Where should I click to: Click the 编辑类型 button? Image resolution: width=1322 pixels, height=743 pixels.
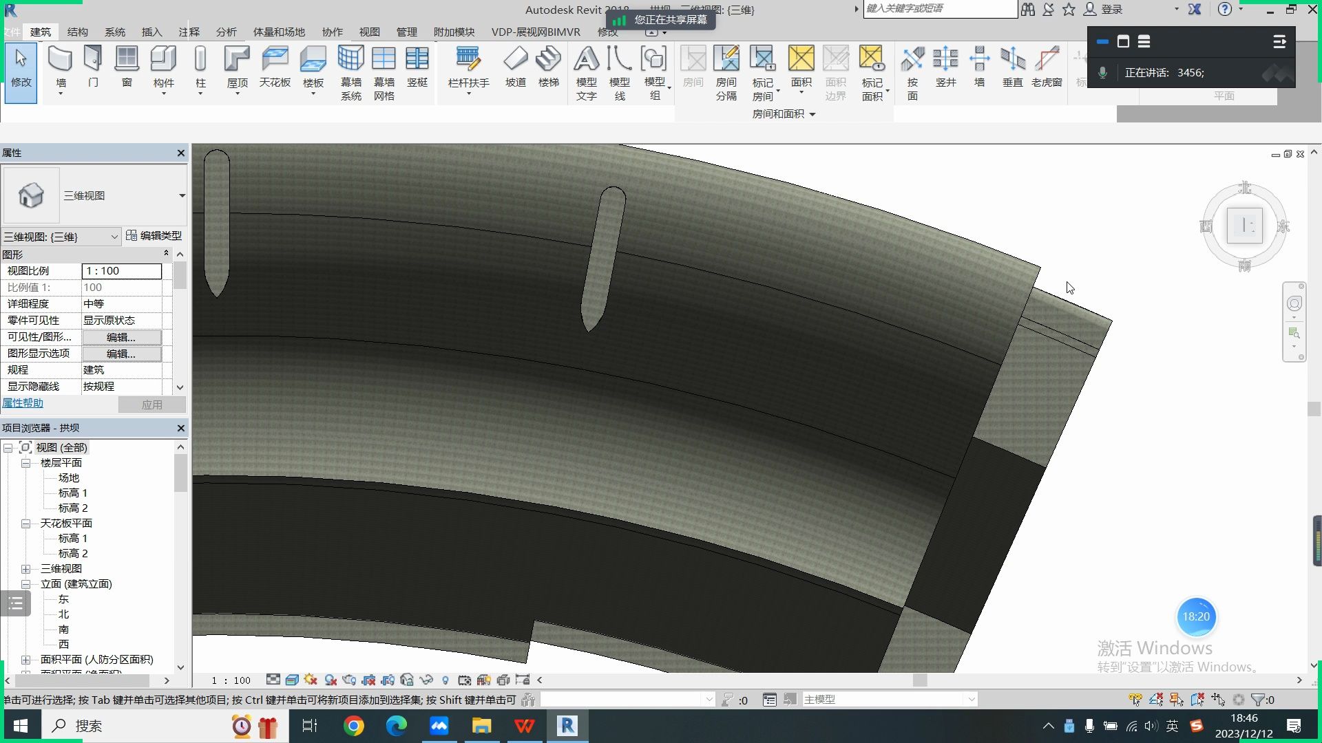[154, 236]
